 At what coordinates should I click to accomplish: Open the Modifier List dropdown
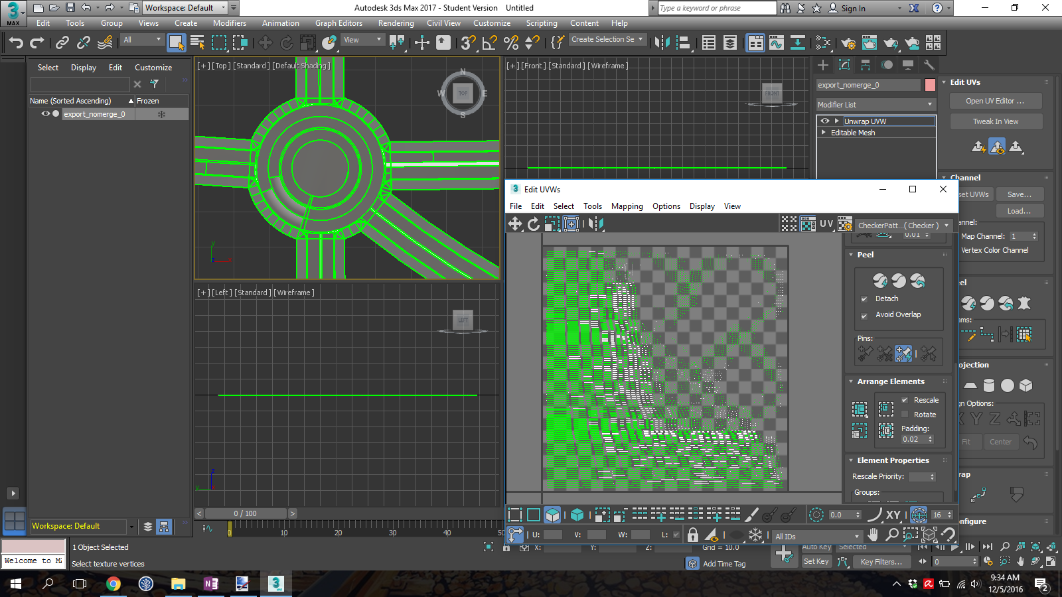[x=875, y=105]
